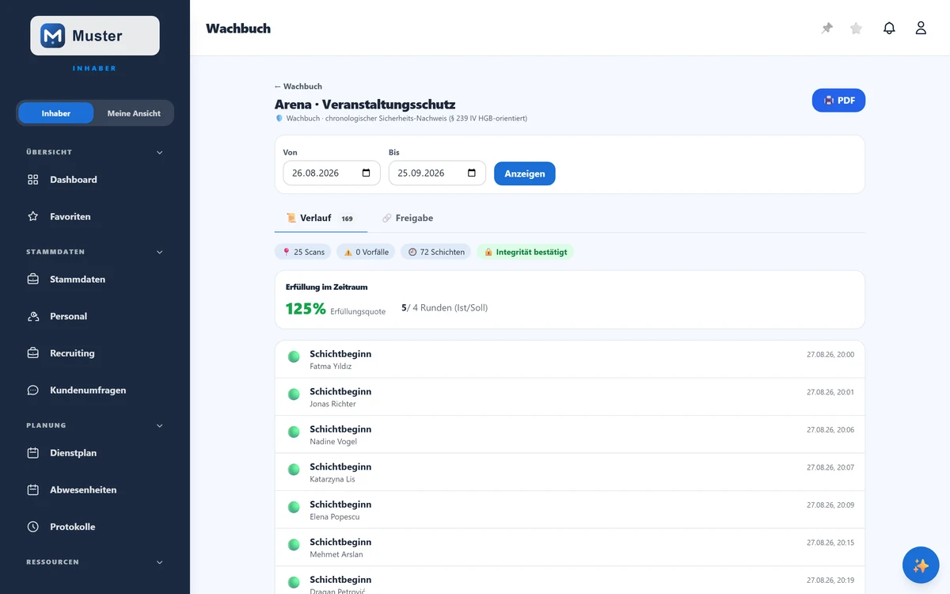Viewport: 950px width, 594px height.
Task: Click the Recruiting briefcase icon
Action: point(33,353)
